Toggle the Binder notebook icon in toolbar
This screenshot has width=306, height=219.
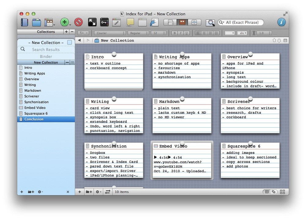(24, 22)
